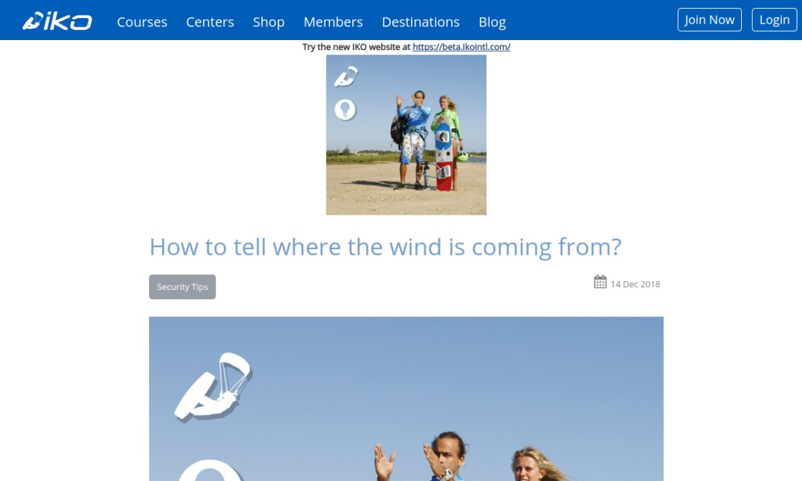Viewport: 802px width, 481px height.
Task: Click the Login button
Action: pos(774,19)
